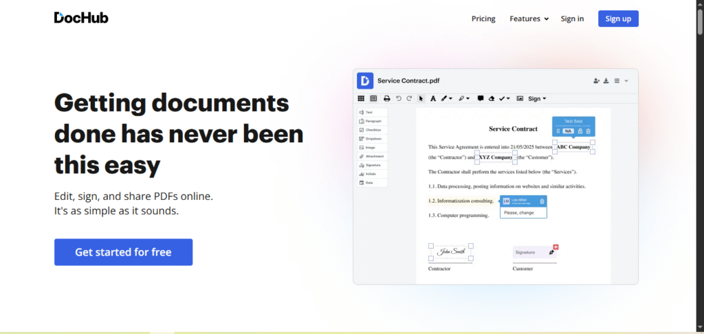This screenshot has width=704, height=334.
Task: Open the Sign dropdown in toolbar
Action: (537, 99)
